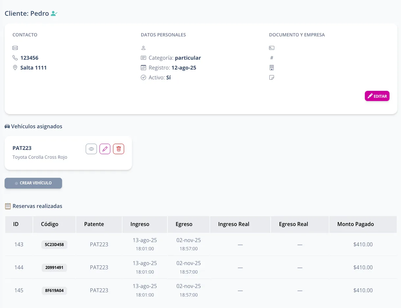Image resolution: width=401 pixels, height=308 pixels.
Task: Select reservation code badge 5C23D458
Action: [x=54, y=245]
